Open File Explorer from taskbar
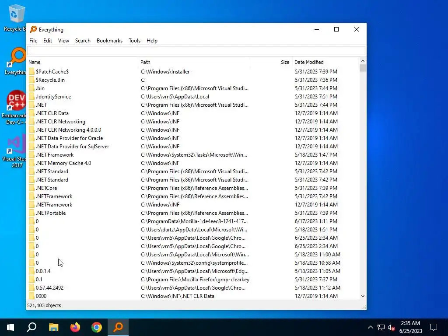This screenshot has width=448, height=336. pyautogui.click(x=53, y=327)
